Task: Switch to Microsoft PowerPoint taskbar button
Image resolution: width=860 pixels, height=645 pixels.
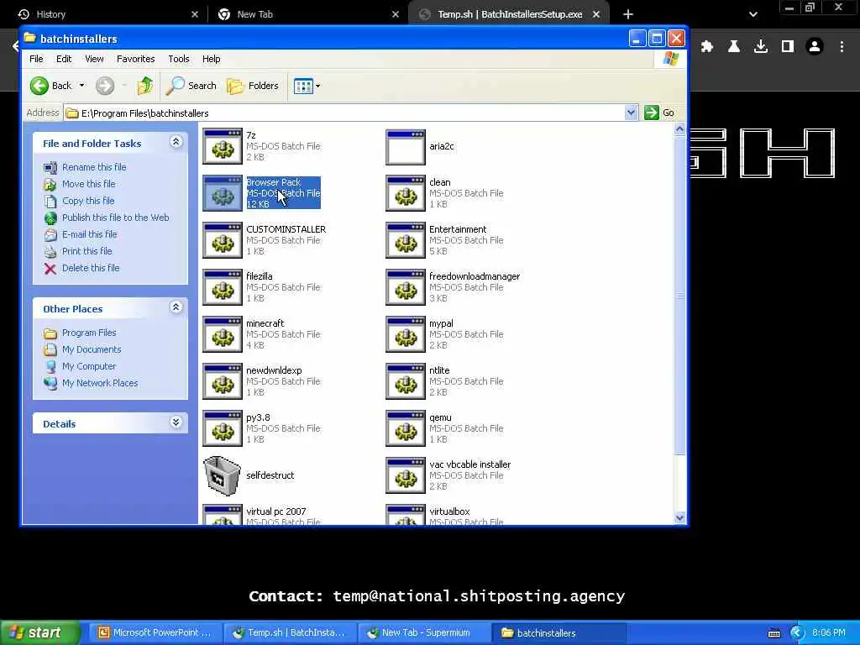Action: click(x=155, y=633)
